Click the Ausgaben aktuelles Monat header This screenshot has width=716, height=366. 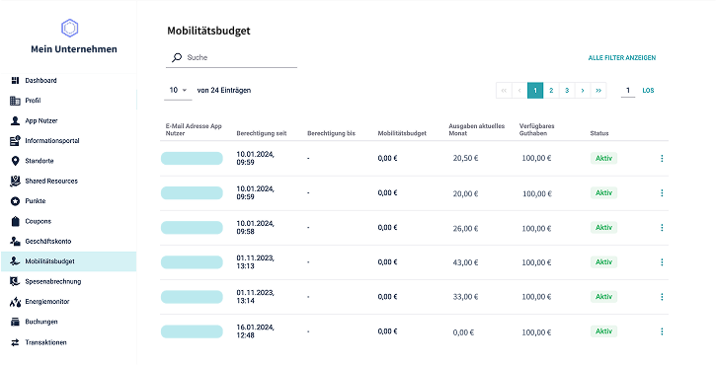pos(477,129)
